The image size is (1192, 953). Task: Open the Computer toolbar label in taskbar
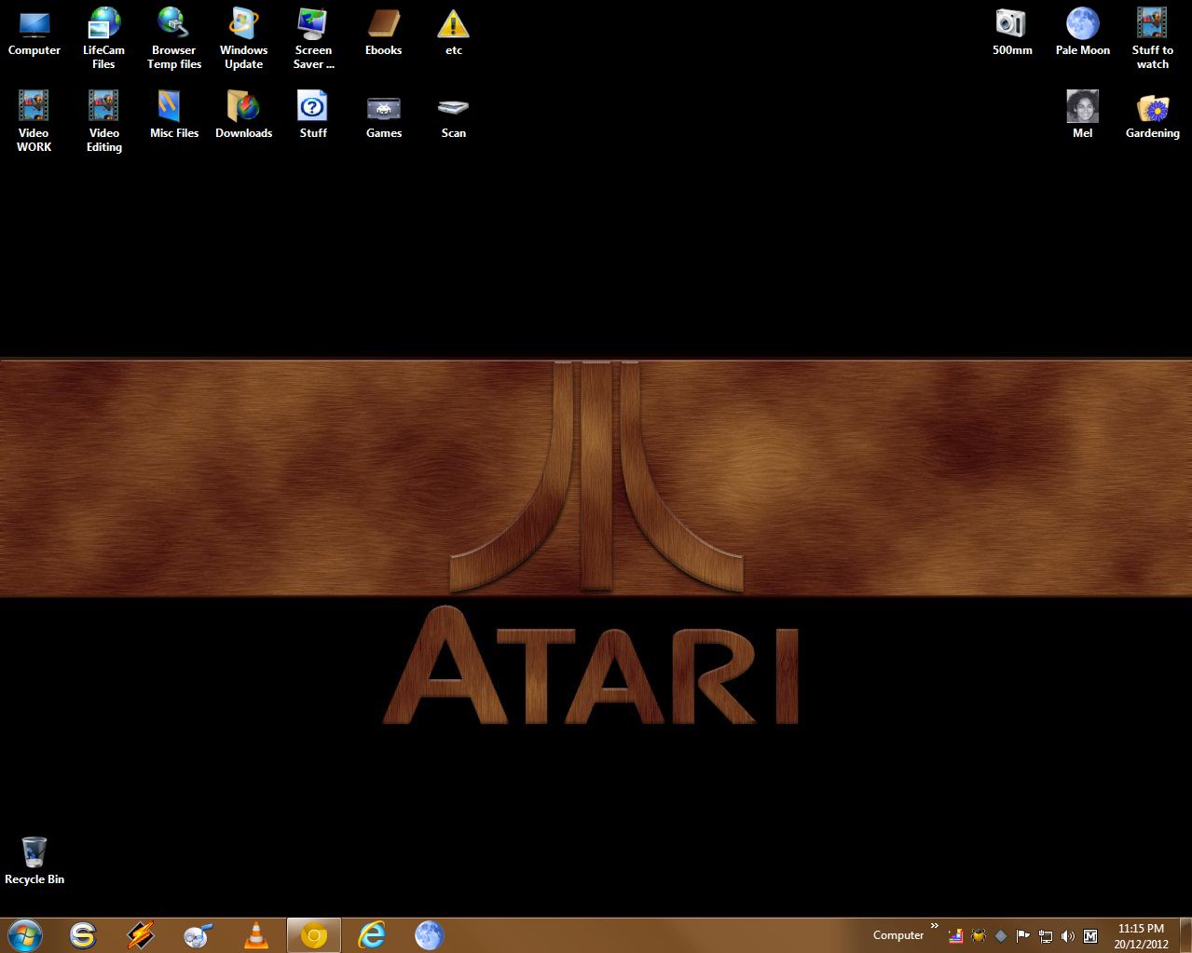point(898,935)
